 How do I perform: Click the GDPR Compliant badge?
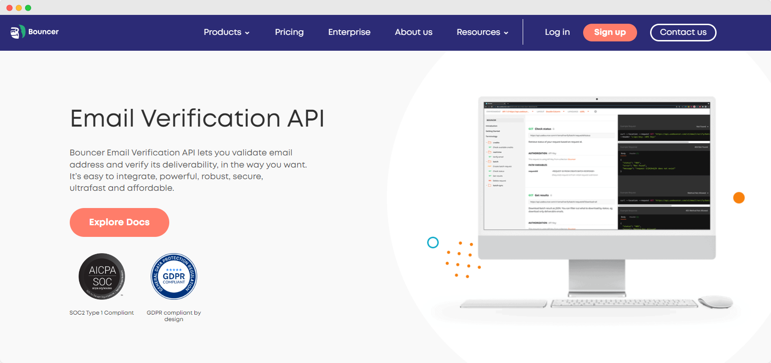[x=174, y=276]
